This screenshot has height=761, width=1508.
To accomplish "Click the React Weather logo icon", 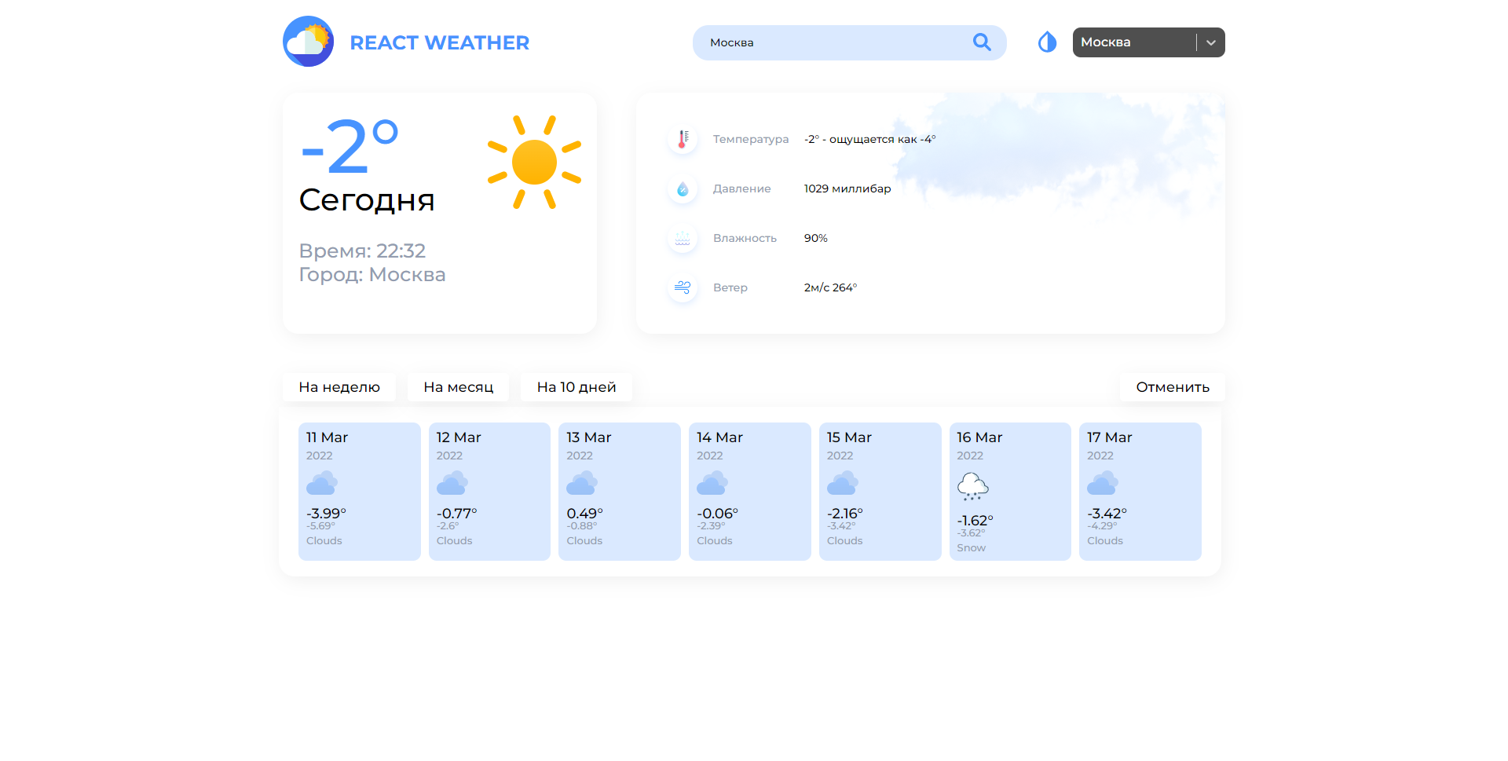I will 308,42.
